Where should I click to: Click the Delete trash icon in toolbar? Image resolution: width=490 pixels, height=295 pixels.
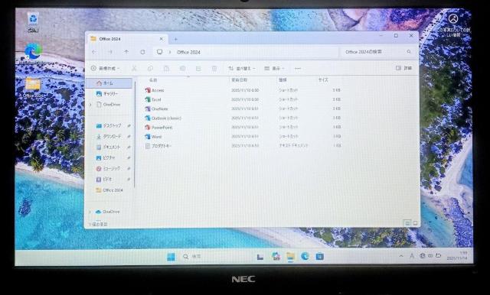214,68
